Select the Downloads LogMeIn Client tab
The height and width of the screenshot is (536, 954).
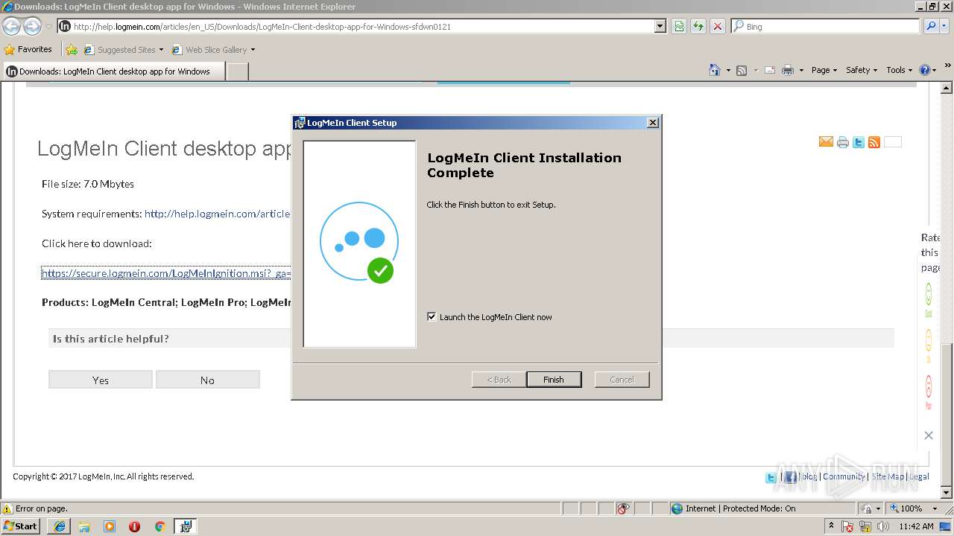click(x=113, y=71)
